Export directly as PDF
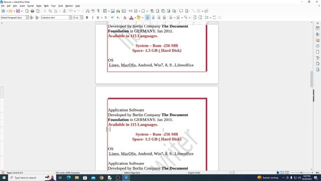 [x=27, y=11]
